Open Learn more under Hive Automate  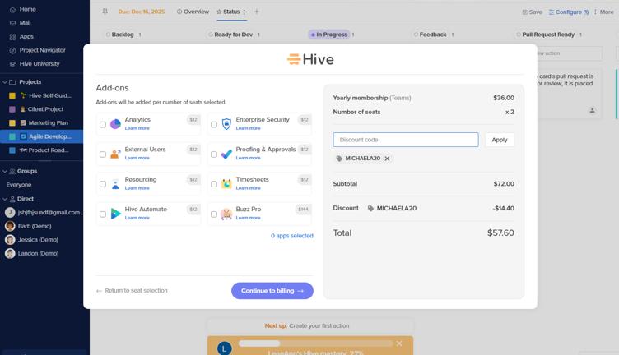tap(137, 218)
